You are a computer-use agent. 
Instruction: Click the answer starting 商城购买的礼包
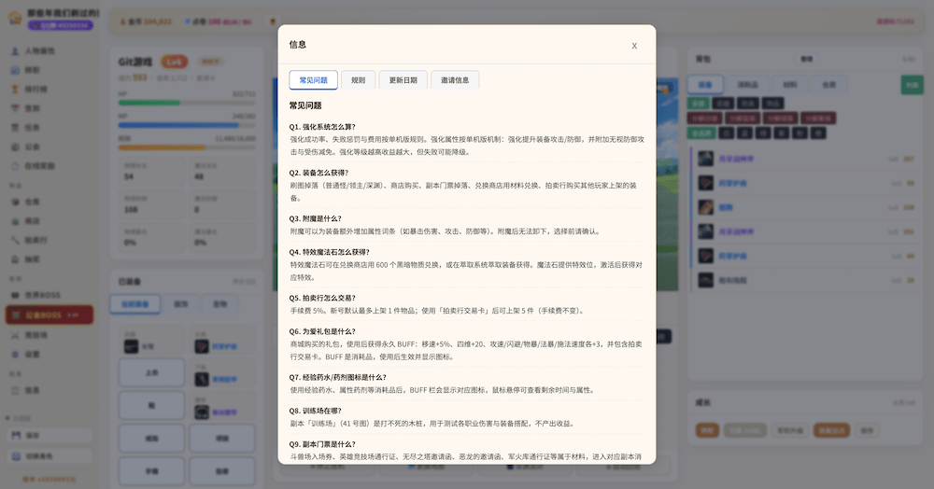[466, 350]
